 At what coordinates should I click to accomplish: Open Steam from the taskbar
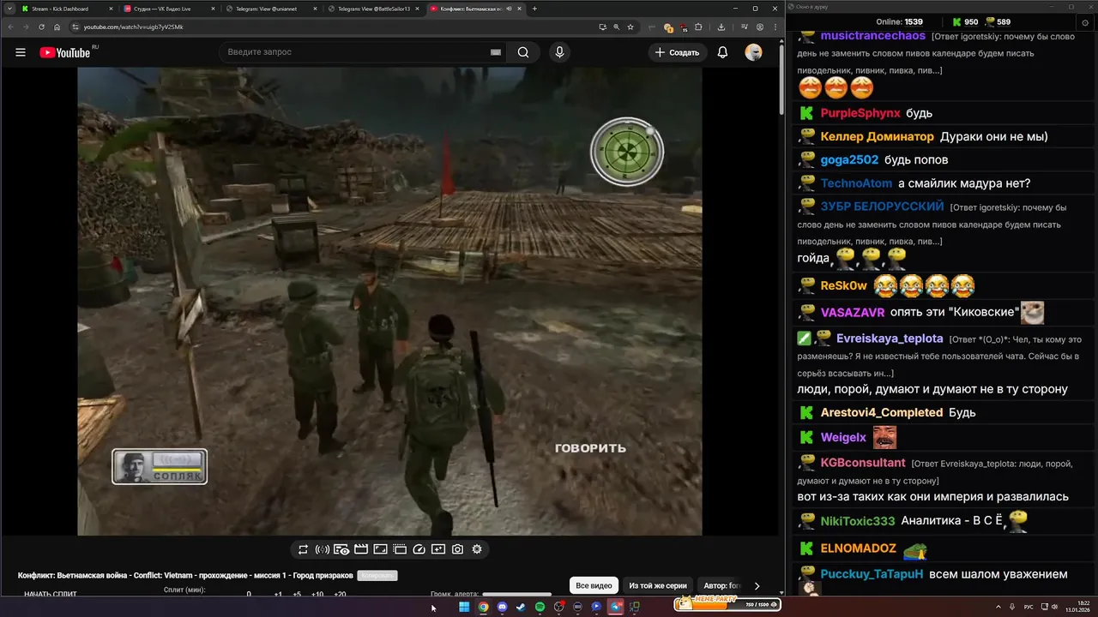click(x=521, y=607)
